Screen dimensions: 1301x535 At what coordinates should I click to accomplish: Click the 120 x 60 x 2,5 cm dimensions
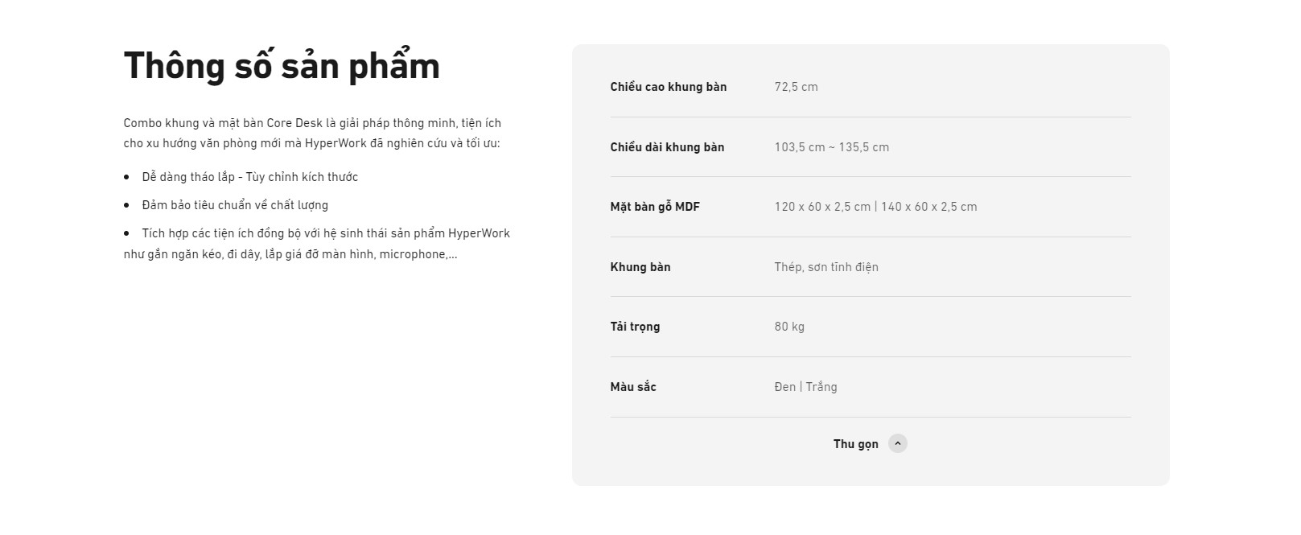coord(822,207)
